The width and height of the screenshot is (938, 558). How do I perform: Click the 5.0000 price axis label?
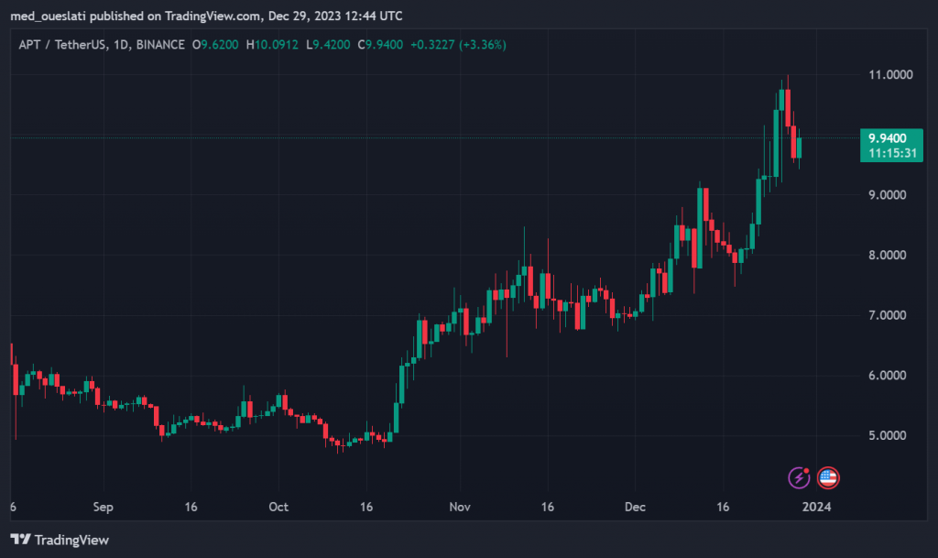(x=891, y=435)
